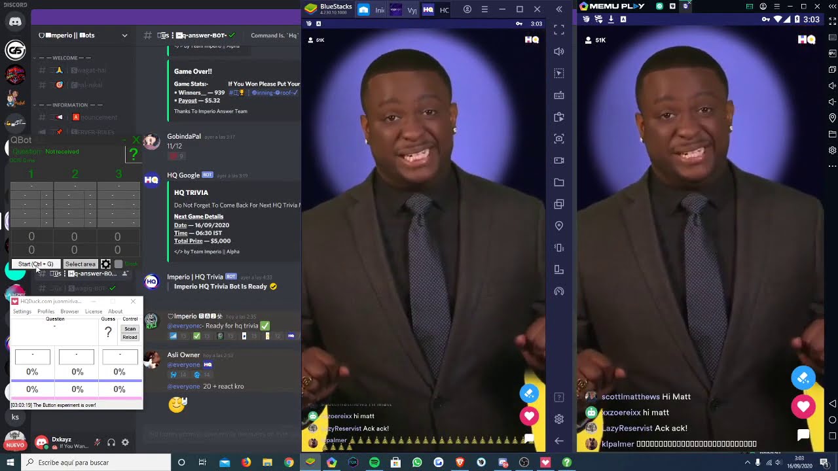
Task: Click the Scan button in HQDuck
Action: [130, 329]
